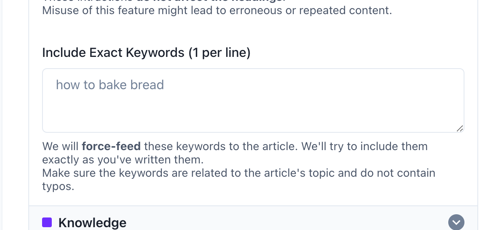Click 'erroneous or repeated content' text
This screenshot has width=496, height=230.
[311, 10]
